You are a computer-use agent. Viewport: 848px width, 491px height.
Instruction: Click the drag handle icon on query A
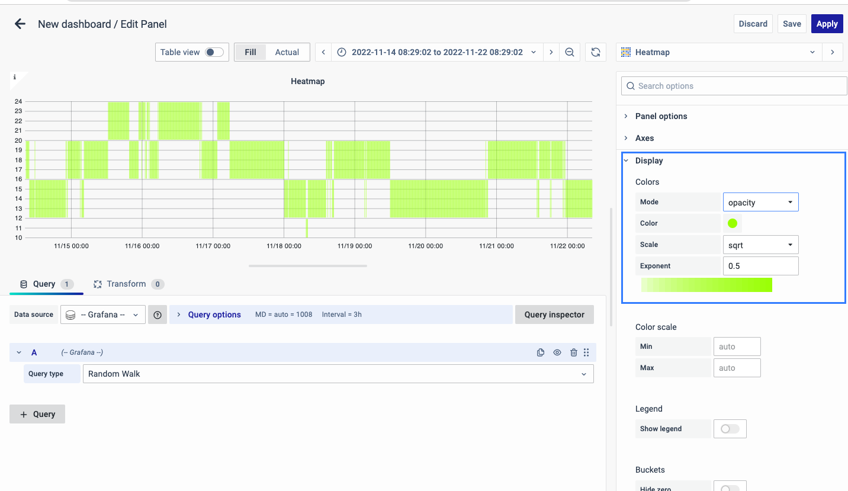click(x=586, y=352)
